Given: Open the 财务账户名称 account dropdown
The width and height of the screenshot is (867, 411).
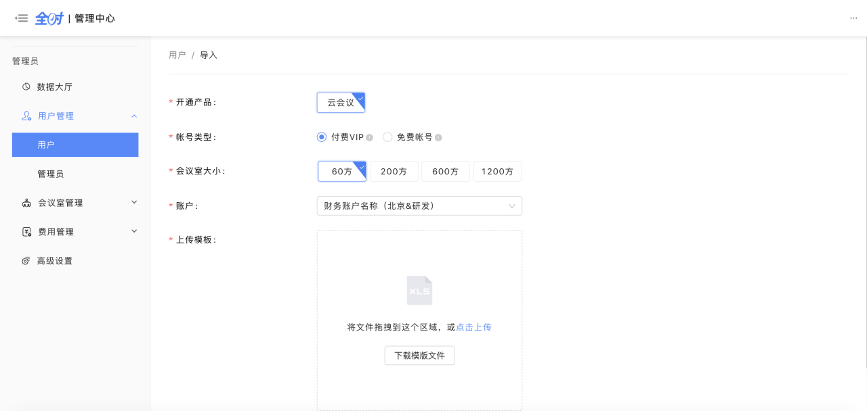Looking at the screenshot, I should (419, 206).
